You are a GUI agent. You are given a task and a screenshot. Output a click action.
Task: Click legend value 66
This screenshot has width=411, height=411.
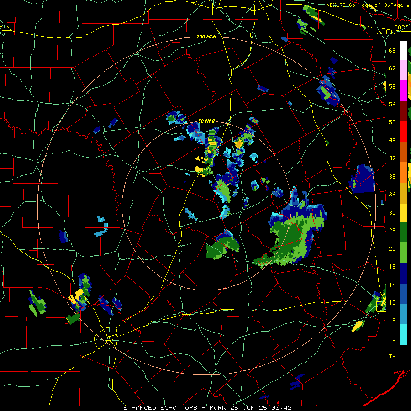392,50
